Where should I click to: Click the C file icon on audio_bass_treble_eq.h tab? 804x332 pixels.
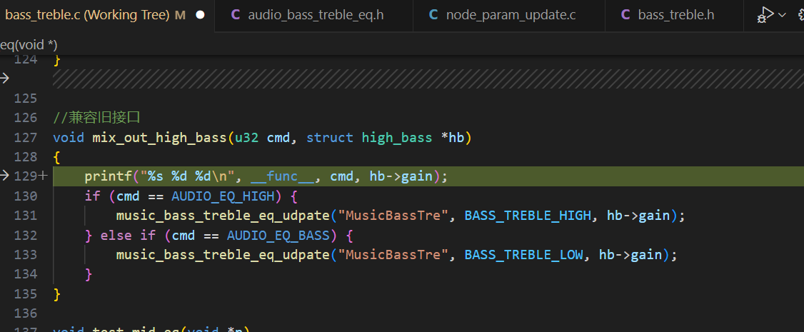point(236,15)
